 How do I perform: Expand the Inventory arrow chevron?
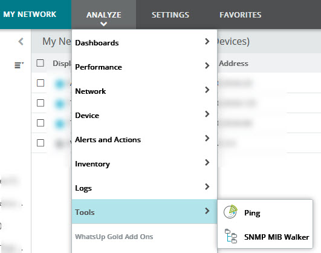point(207,162)
